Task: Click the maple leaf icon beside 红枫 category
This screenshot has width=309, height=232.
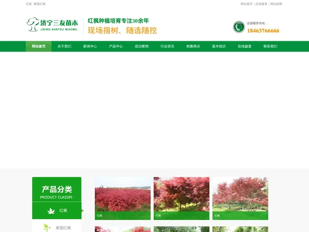Action: point(51,211)
